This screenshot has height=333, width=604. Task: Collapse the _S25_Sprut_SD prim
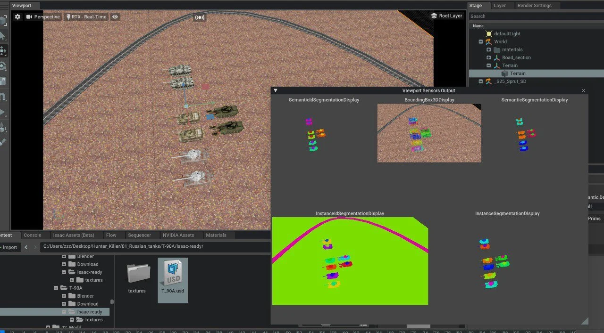481,81
